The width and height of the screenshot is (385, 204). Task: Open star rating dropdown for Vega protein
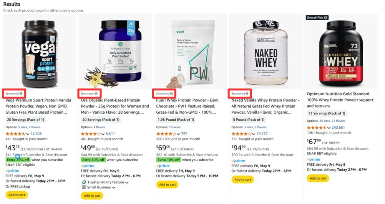pos(27,134)
